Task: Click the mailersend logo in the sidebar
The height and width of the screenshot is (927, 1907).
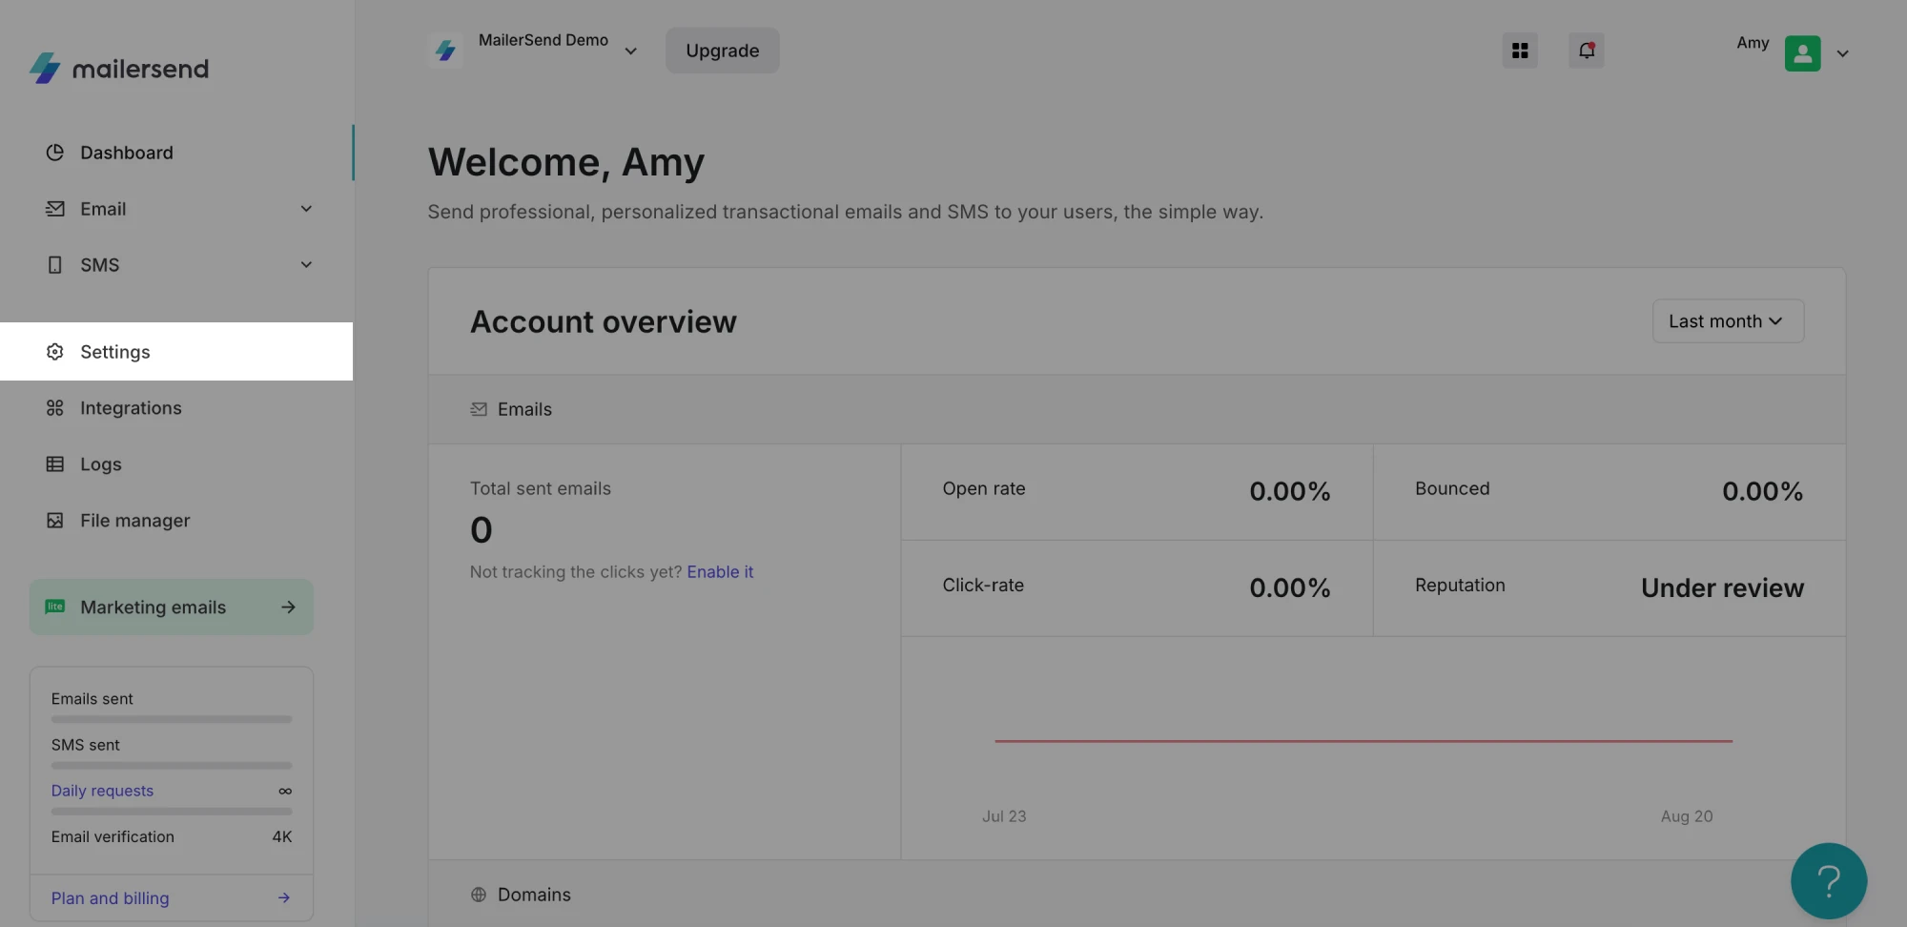Action: pos(119,69)
